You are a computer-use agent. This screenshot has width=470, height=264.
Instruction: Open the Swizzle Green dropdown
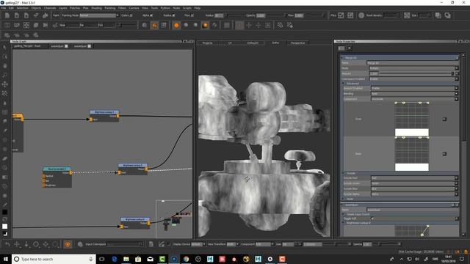tap(414, 183)
